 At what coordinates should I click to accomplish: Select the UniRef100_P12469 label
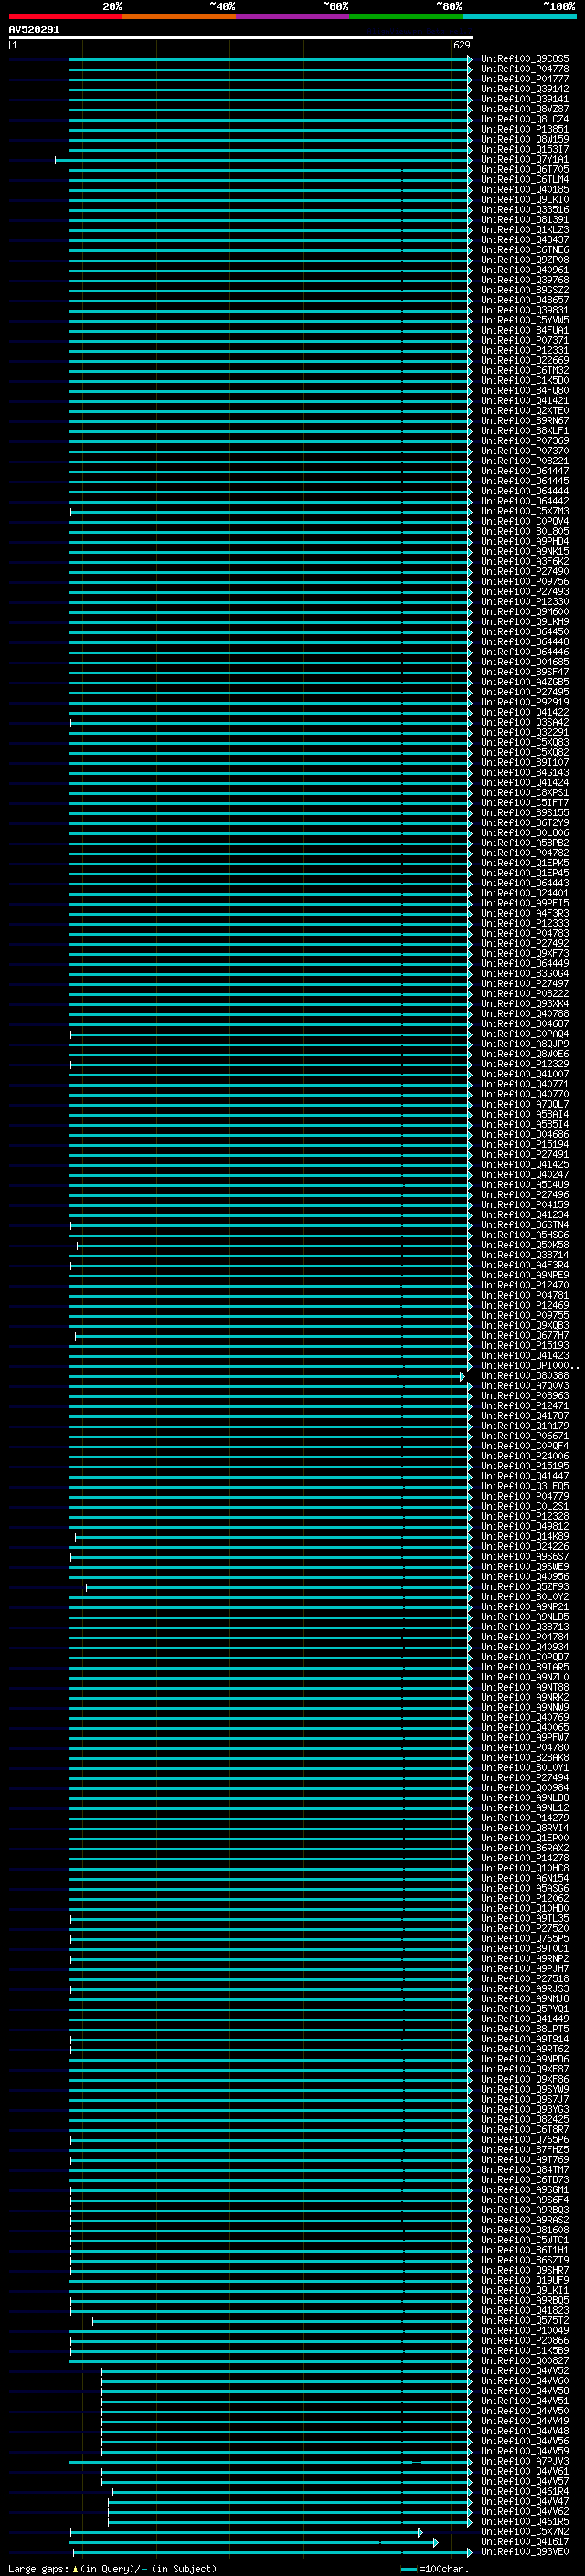pos(525,1306)
